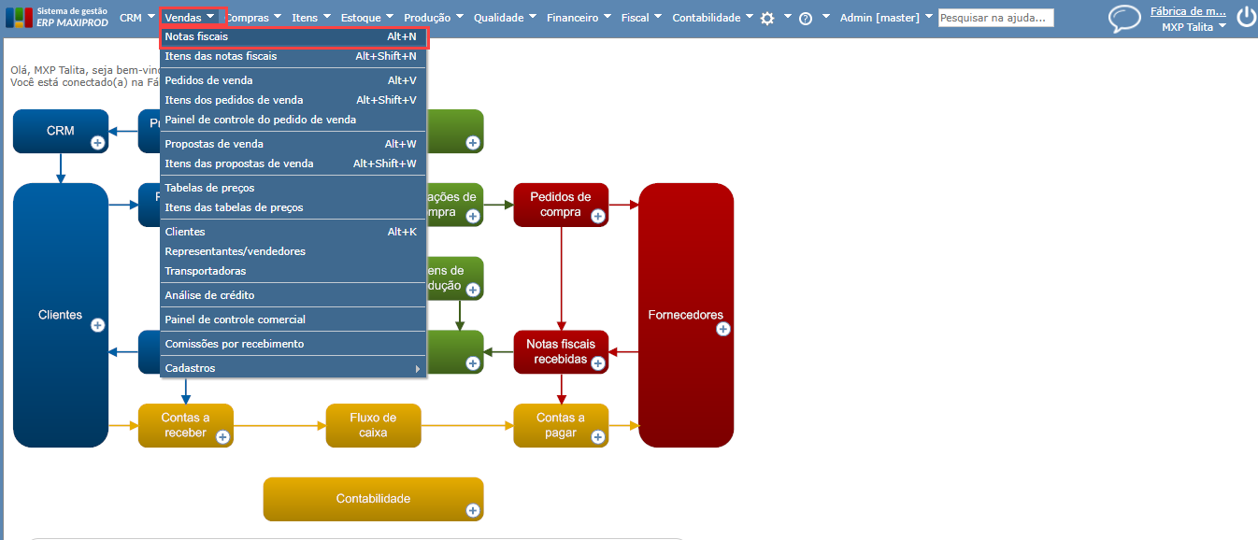Image resolution: width=1258 pixels, height=540 pixels.
Task: Open the help question mark icon
Action: (806, 18)
